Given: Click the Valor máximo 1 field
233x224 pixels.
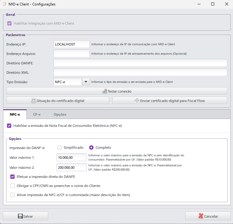Looking at the screenshot, I should coord(72,157).
